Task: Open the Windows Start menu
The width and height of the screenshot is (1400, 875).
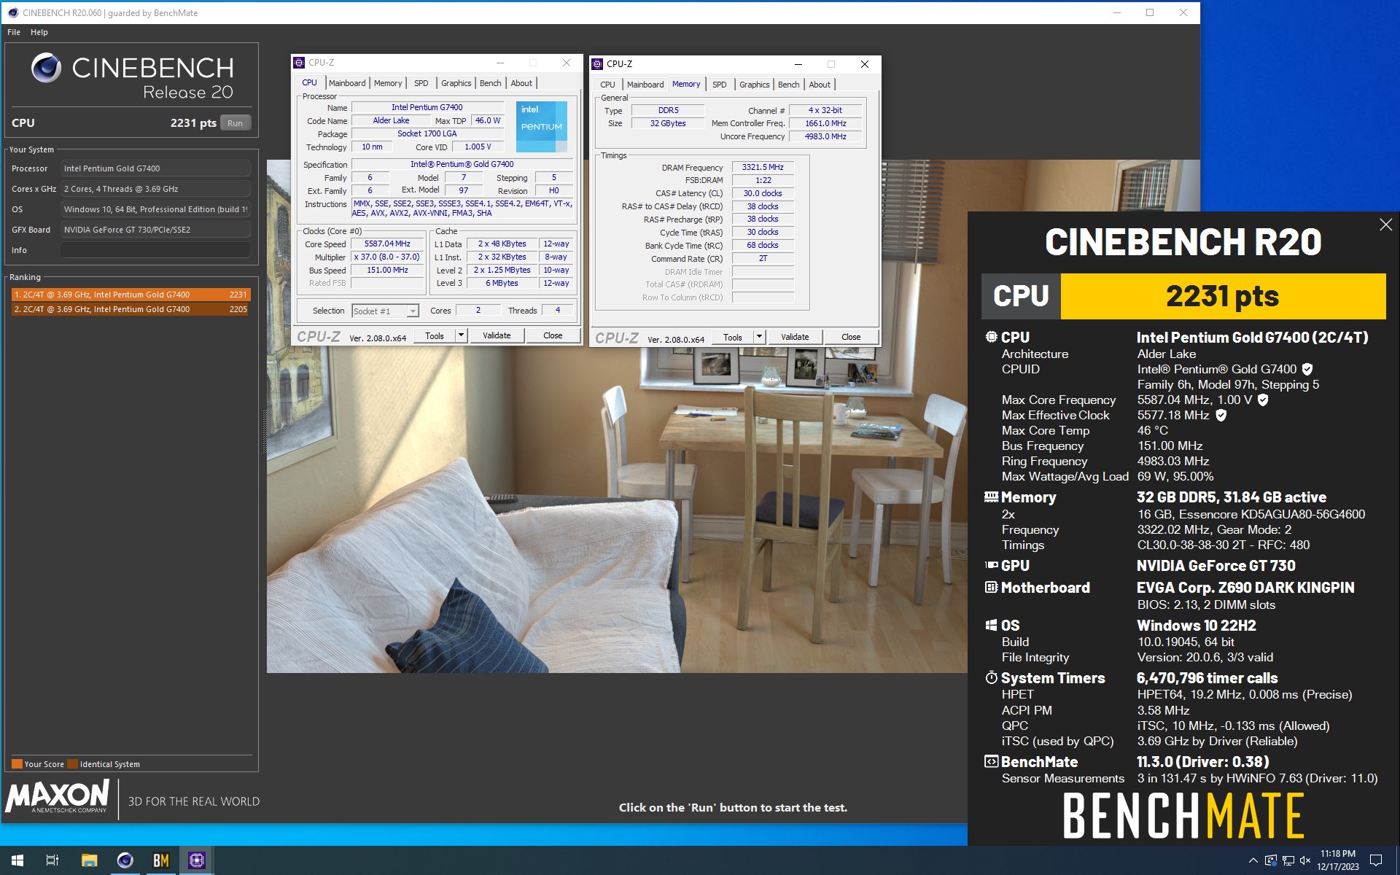Action: pos(17,860)
